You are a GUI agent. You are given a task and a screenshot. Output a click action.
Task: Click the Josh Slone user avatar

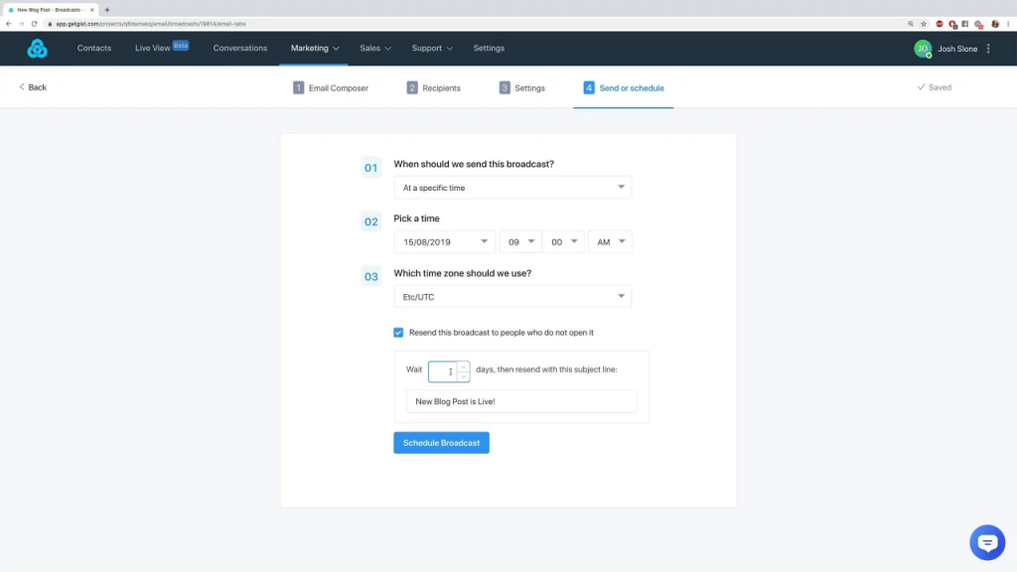tap(923, 49)
